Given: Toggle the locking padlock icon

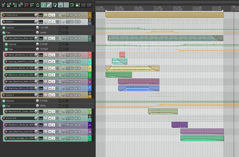Looking at the screenshot, I should point(77,5).
